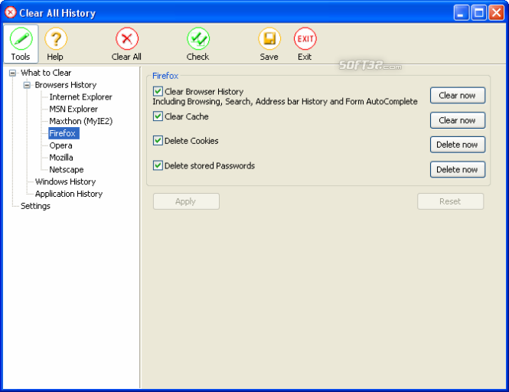Select MSN Explorer tree entry

tap(73, 109)
